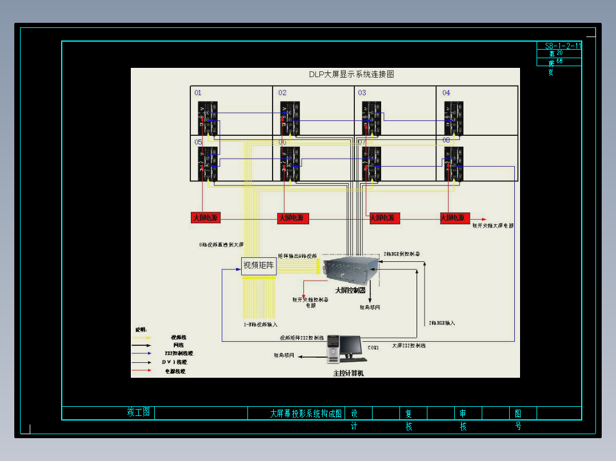Click the black 网线 legend arrow
This screenshot has width=616, height=461.
point(142,345)
